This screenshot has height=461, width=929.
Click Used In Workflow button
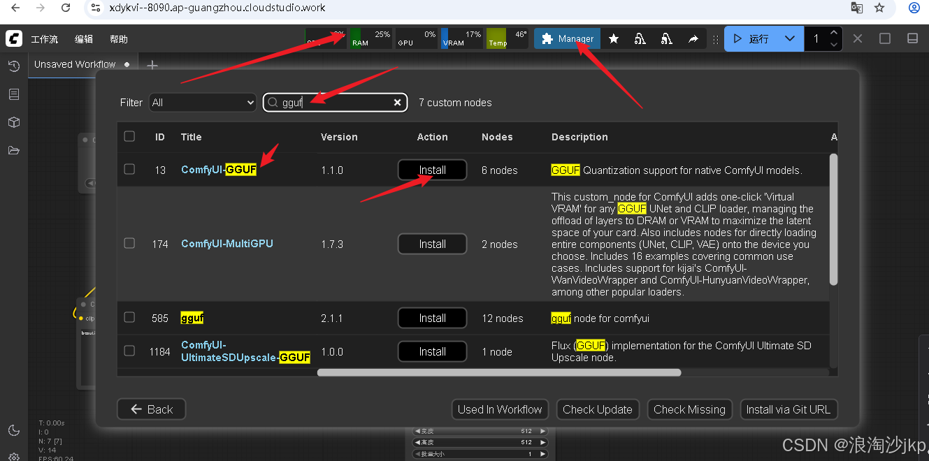coord(500,409)
